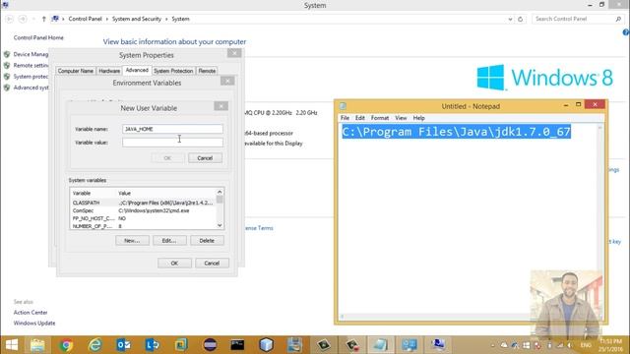
Task: Open the Windows Start button
Action: click(x=12, y=345)
